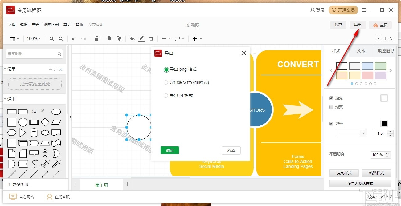Select the cloud shape in palette

(45, 133)
